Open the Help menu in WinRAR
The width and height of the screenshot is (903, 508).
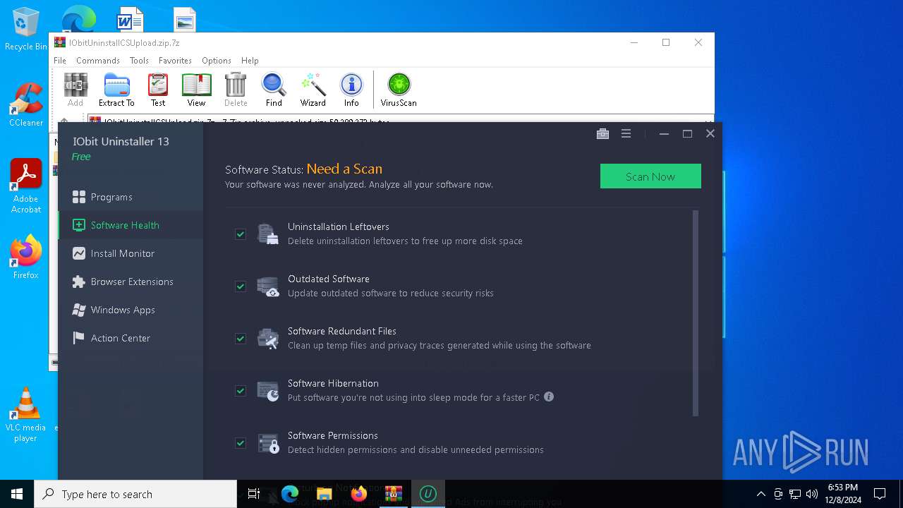[x=250, y=61]
